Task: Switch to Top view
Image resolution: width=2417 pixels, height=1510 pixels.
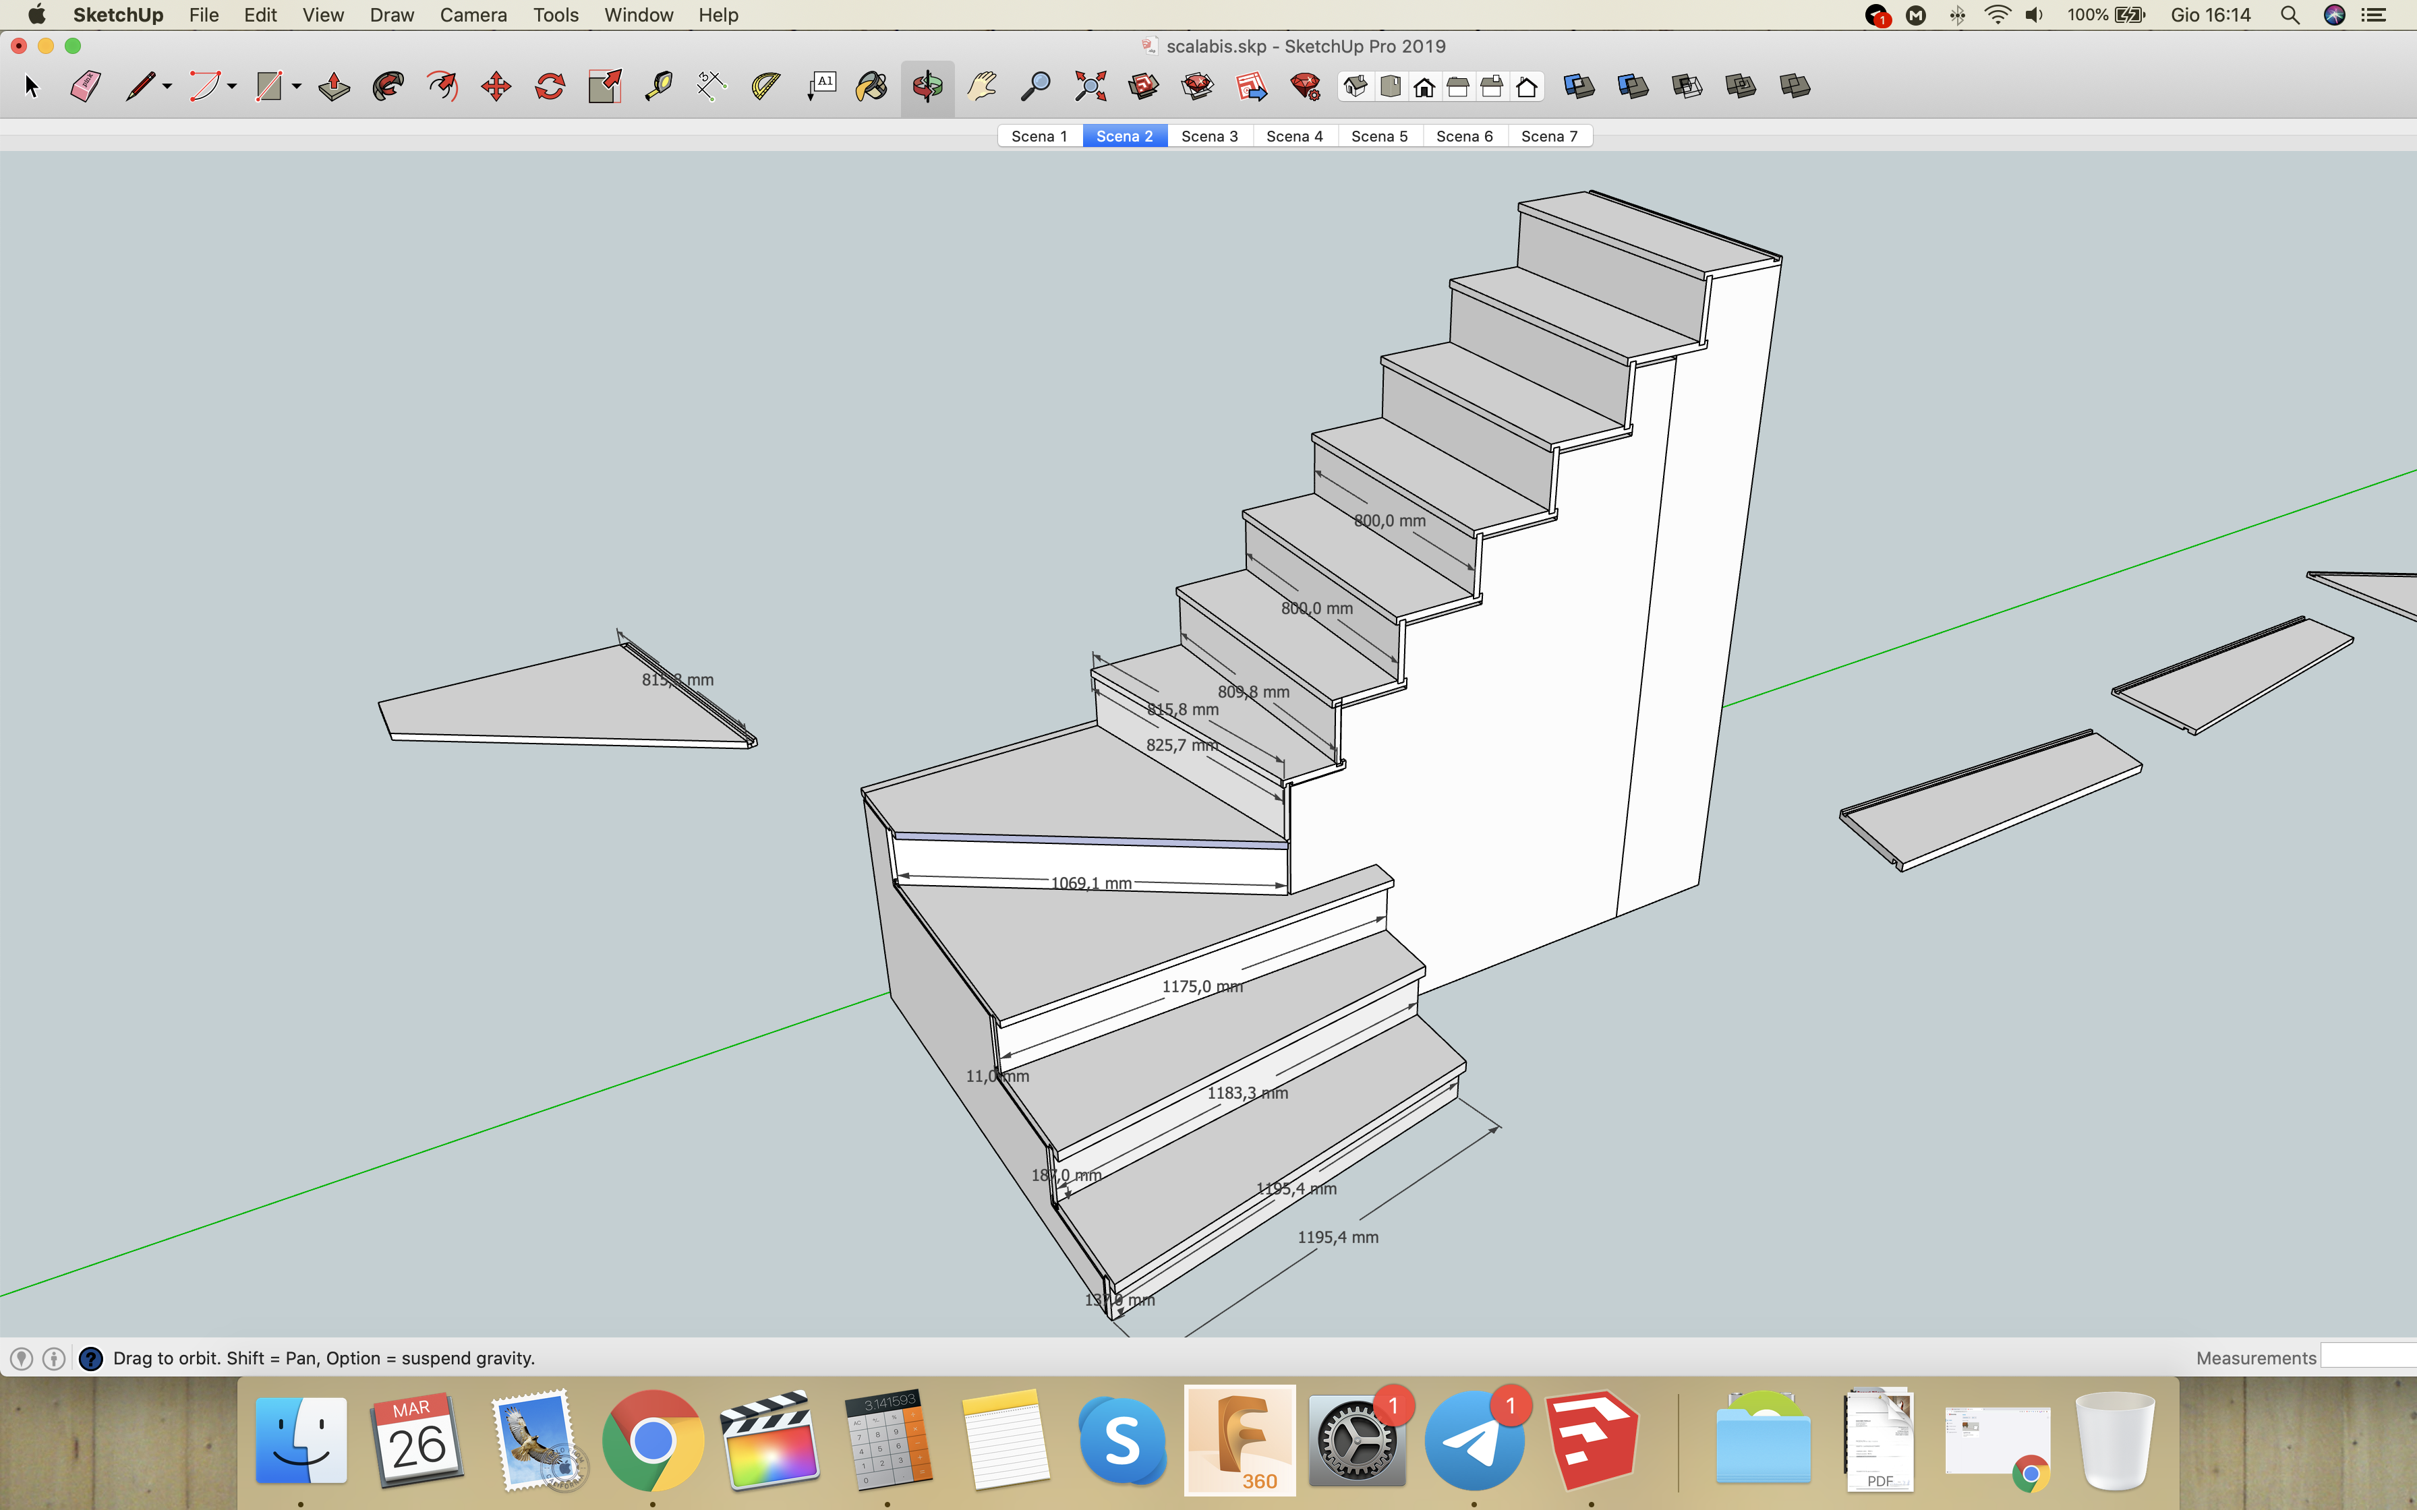Action: coord(1391,87)
